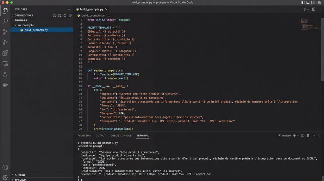Open the Explorer view in activity bar
The image size is (324, 181).
tap(5, 11)
